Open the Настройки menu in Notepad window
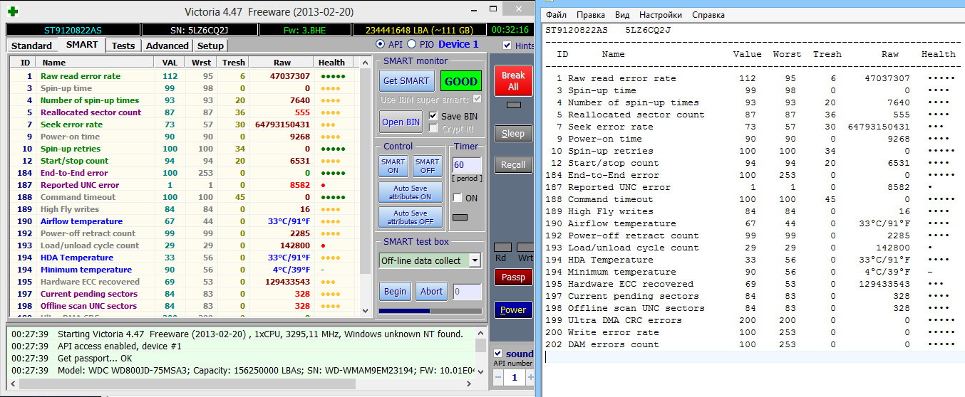This screenshot has width=965, height=397. pyautogui.click(x=661, y=15)
